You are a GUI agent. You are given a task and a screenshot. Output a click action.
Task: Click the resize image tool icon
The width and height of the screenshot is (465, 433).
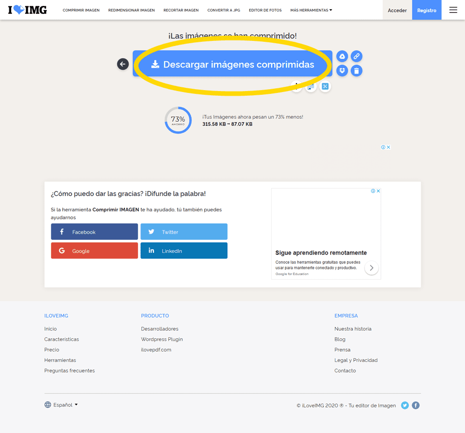(311, 86)
